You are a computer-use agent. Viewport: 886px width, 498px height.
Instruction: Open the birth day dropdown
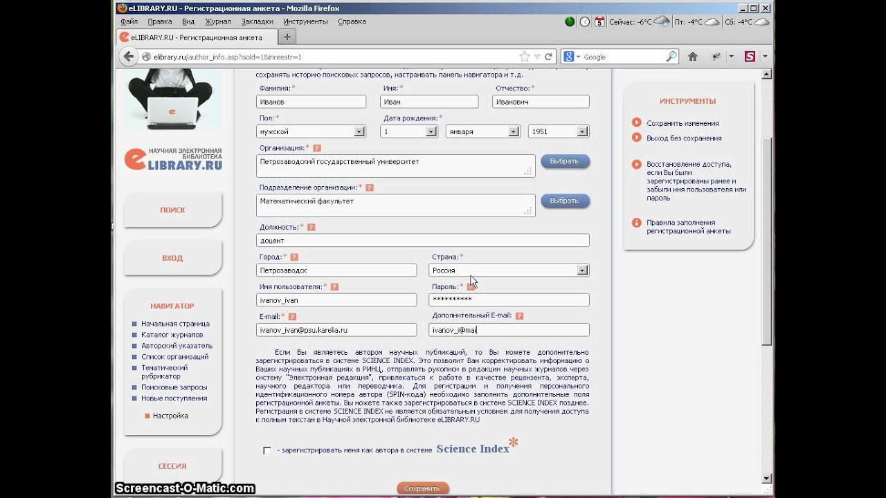(431, 131)
